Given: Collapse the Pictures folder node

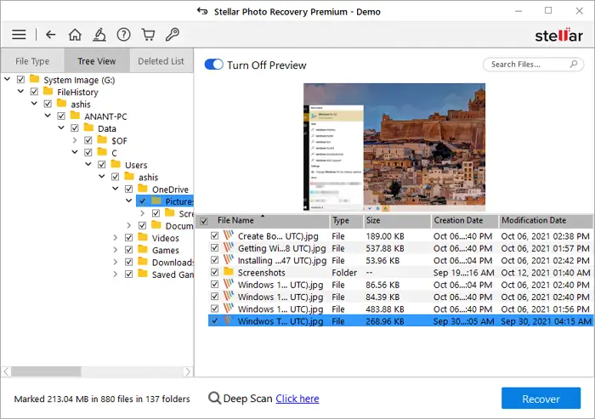Looking at the screenshot, I should (129, 201).
